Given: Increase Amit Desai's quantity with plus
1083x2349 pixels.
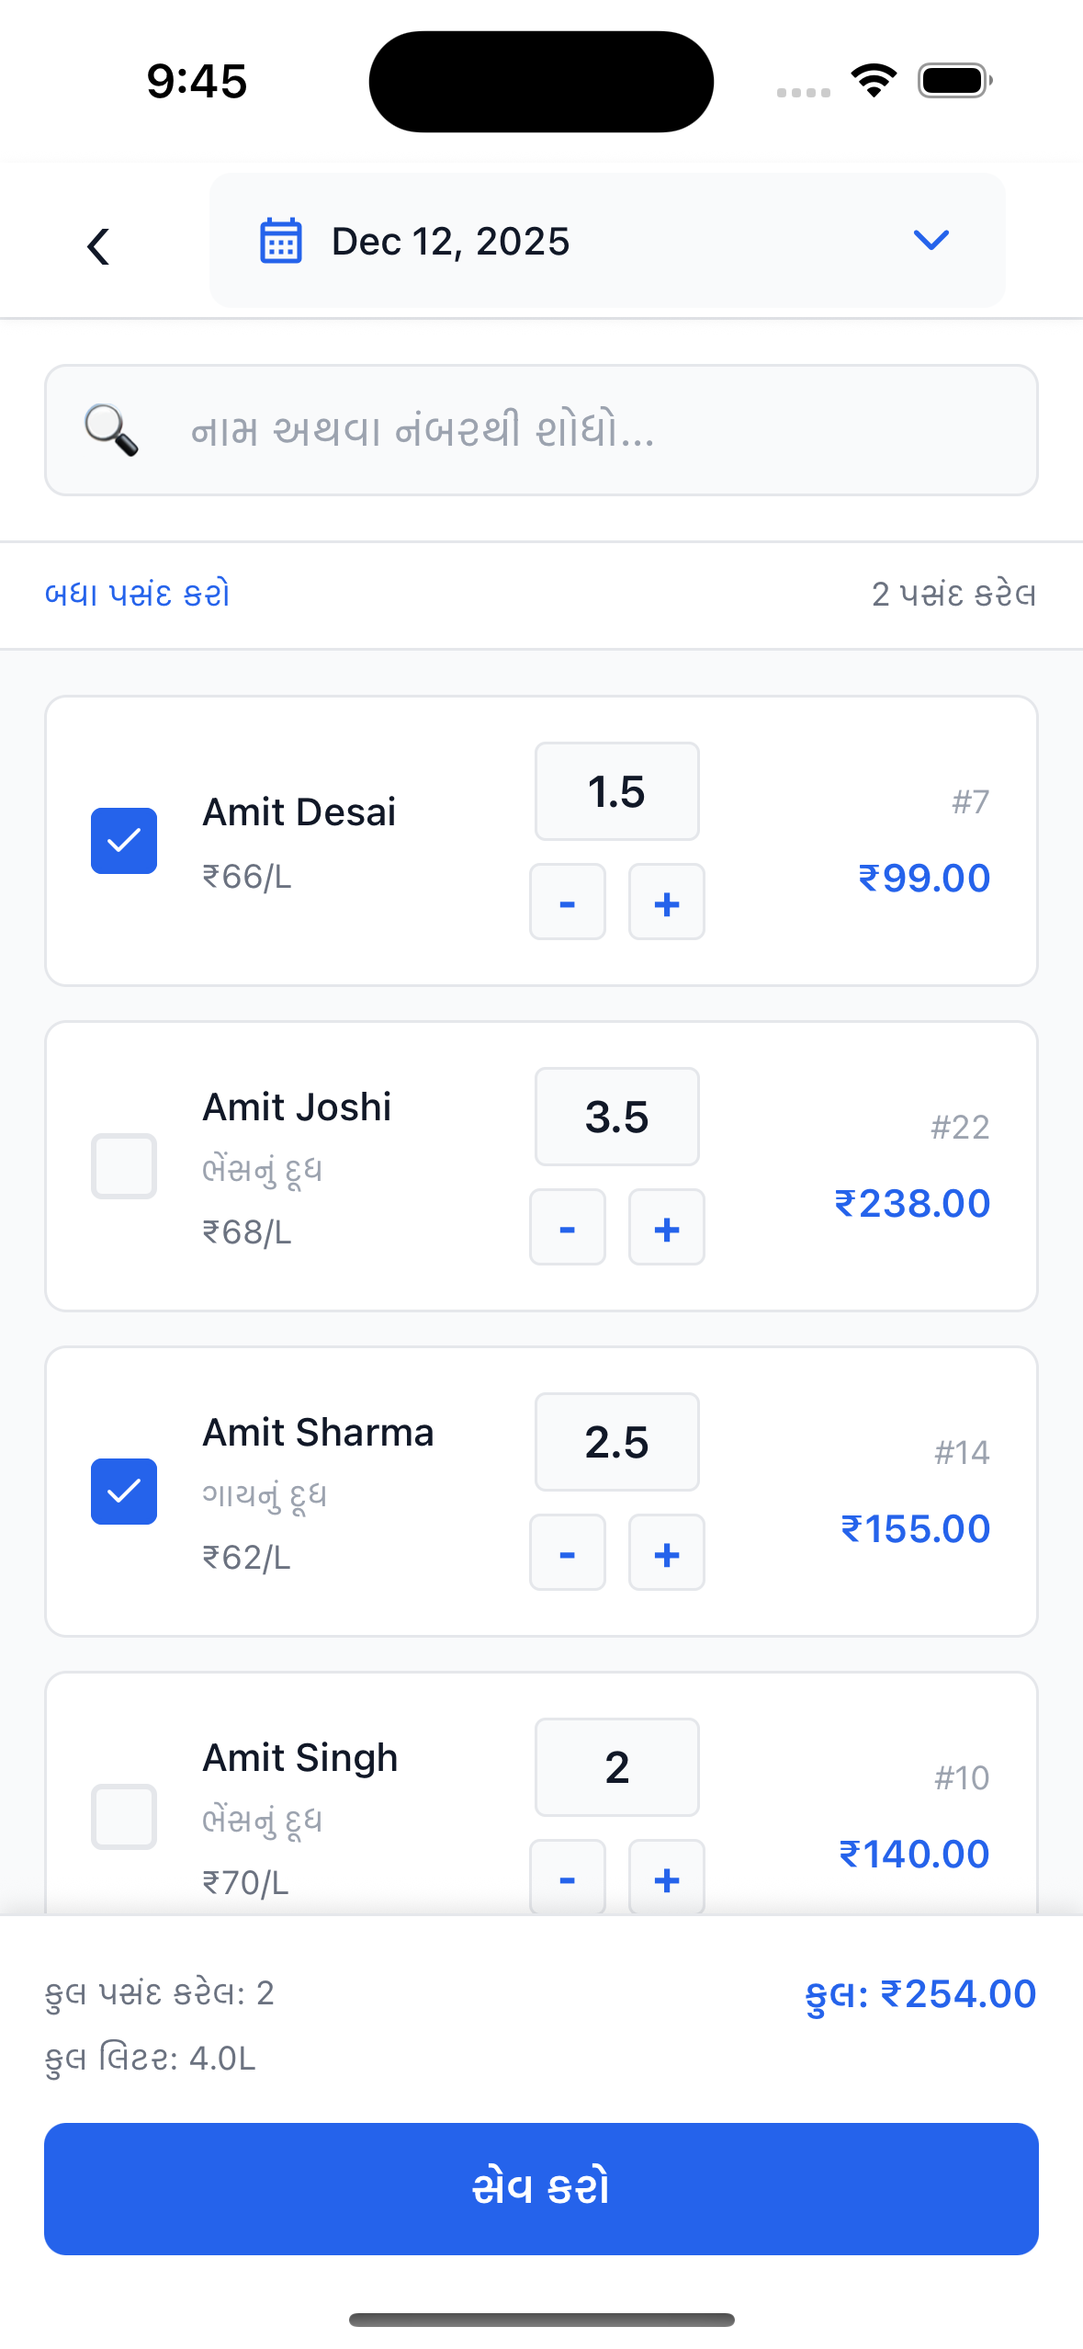Looking at the screenshot, I should [666, 902].
